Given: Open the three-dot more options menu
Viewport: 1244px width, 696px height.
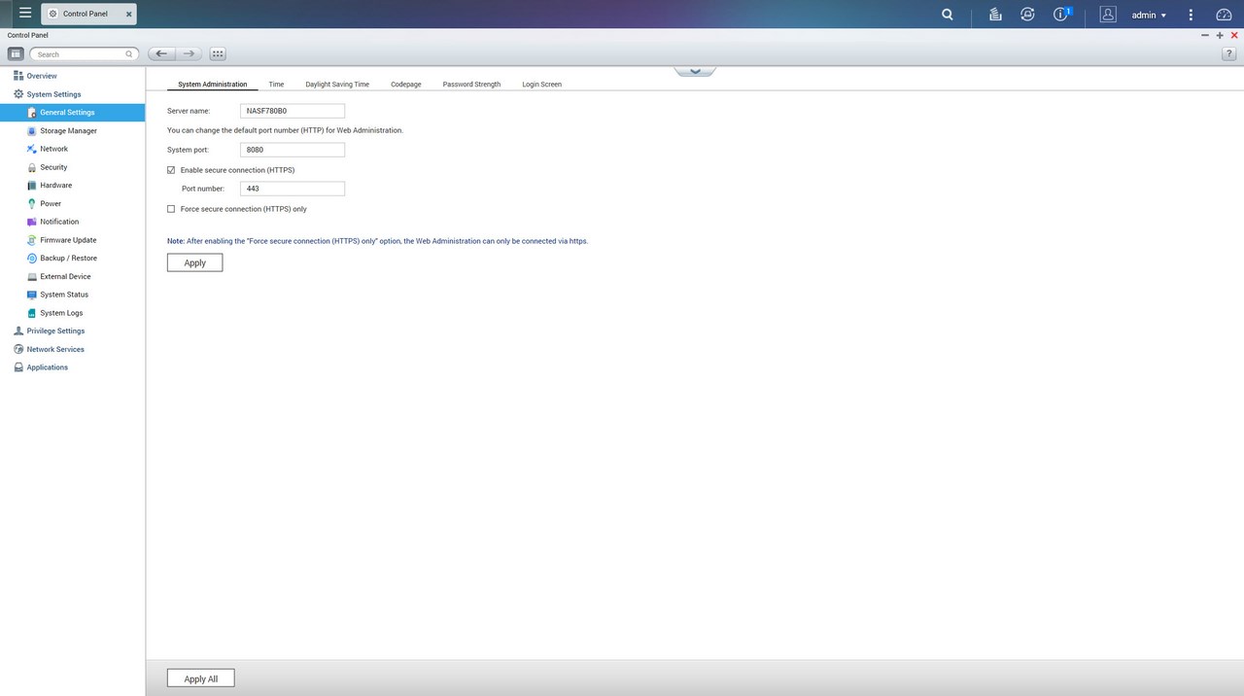Looking at the screenshot, I should point(1191,15).
